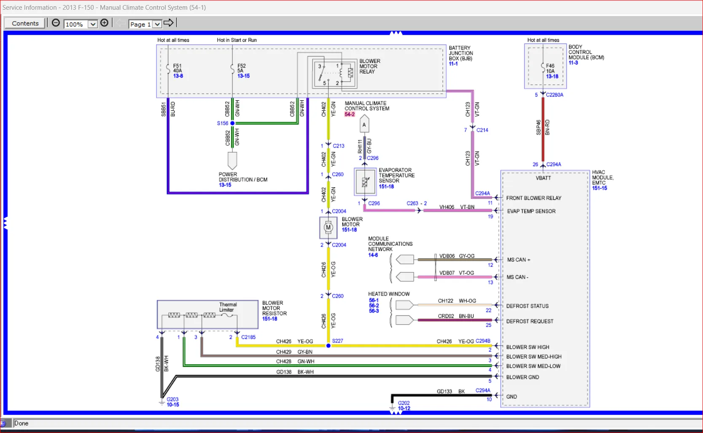Open HVAC Module EMTC link 151-15

click(x=599, y=188)
